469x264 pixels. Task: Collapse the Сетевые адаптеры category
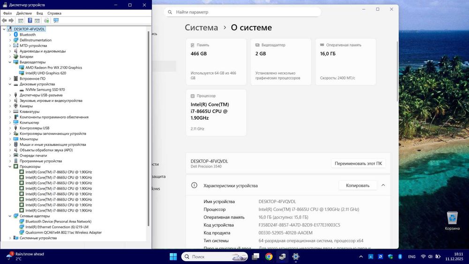coord(10,216)
